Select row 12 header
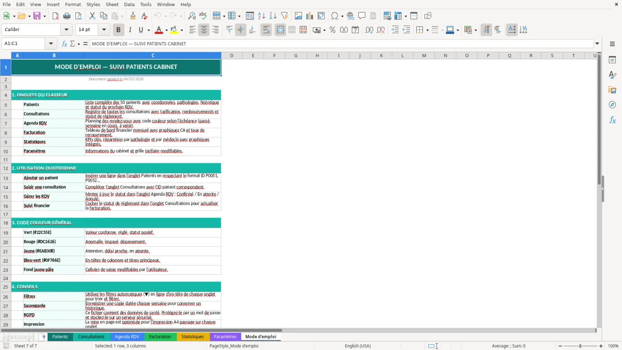 tap(6, 169)
